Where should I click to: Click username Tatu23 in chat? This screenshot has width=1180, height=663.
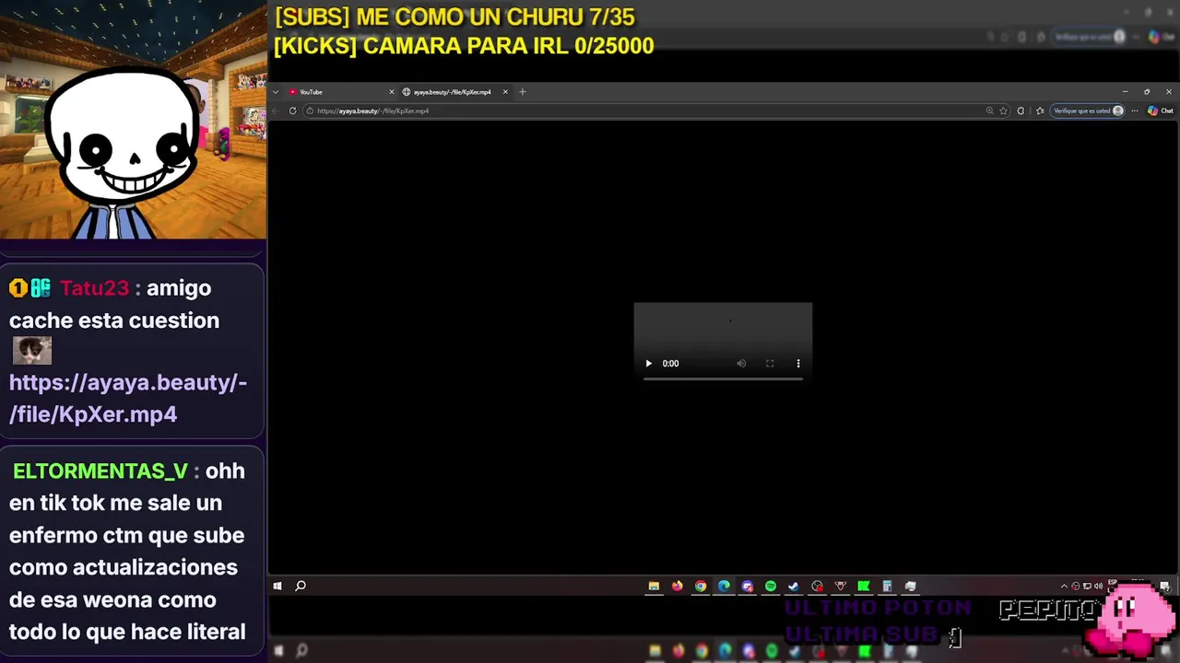(94, 288)
